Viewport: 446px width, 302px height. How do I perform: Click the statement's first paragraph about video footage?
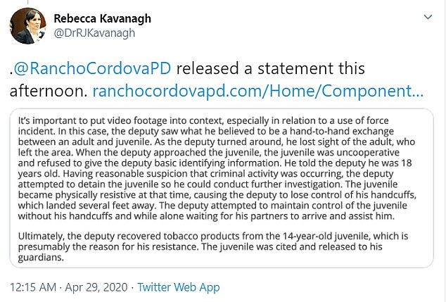coord(217,168)
